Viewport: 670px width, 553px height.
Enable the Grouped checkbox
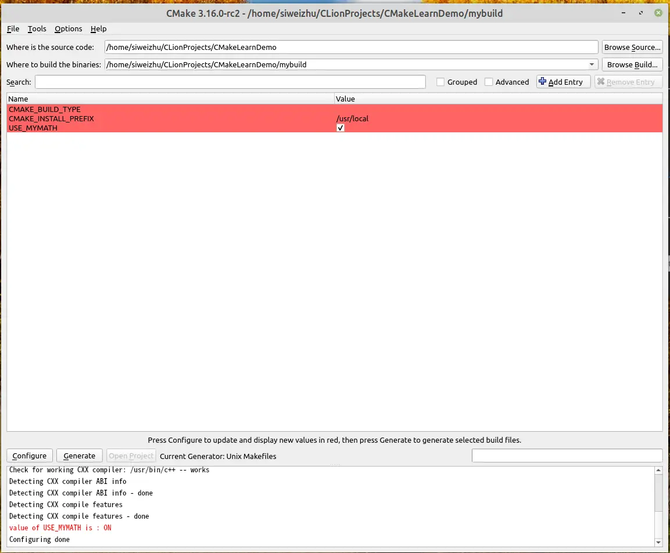(440, 82)
